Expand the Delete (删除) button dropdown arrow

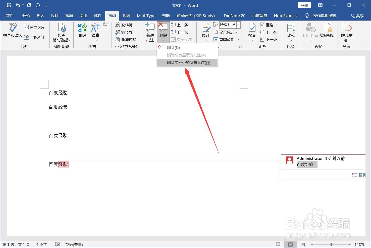pyautogui.click(x=164, y=40)
